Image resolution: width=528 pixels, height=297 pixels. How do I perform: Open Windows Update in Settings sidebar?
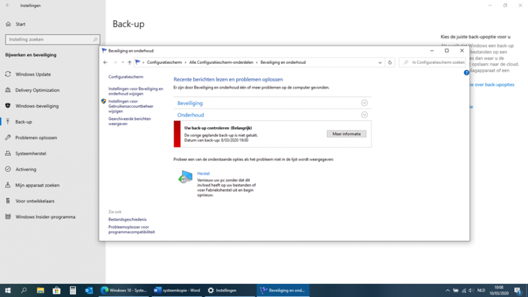(33, 74)
